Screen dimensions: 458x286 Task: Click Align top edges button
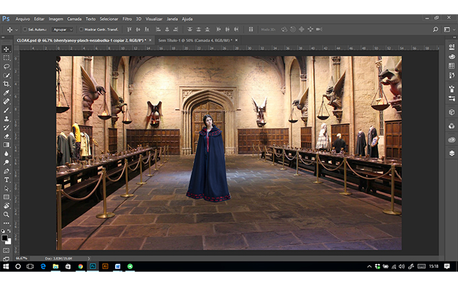tap(129, 30)
